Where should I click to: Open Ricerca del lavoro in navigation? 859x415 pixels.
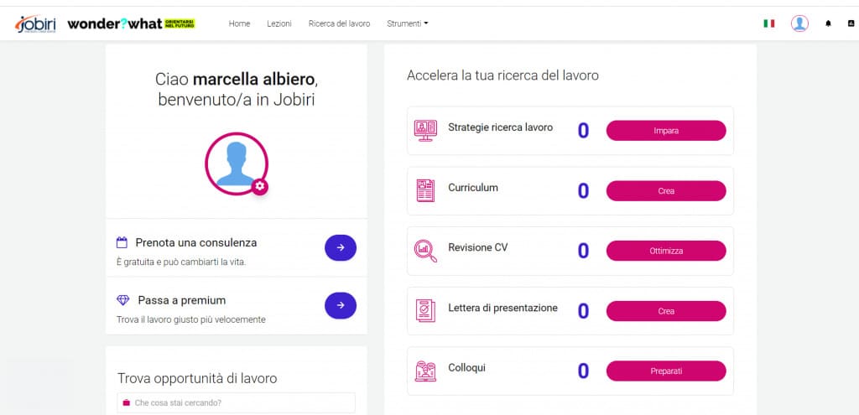[x=339, y=23]
